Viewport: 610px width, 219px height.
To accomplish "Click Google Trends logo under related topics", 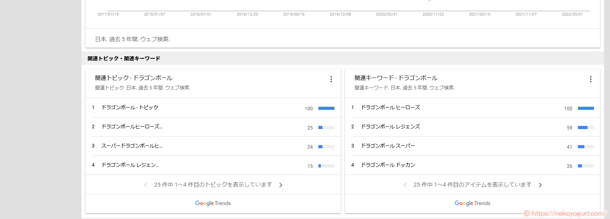I will tap(213, 203).
